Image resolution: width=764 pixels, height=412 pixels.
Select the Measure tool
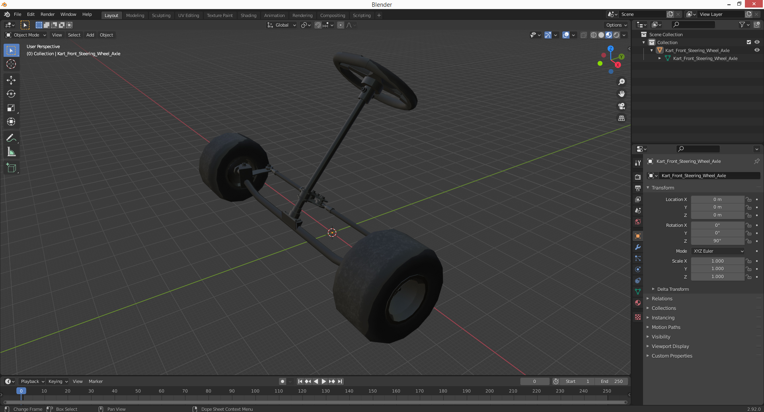[x=11, y=152]
